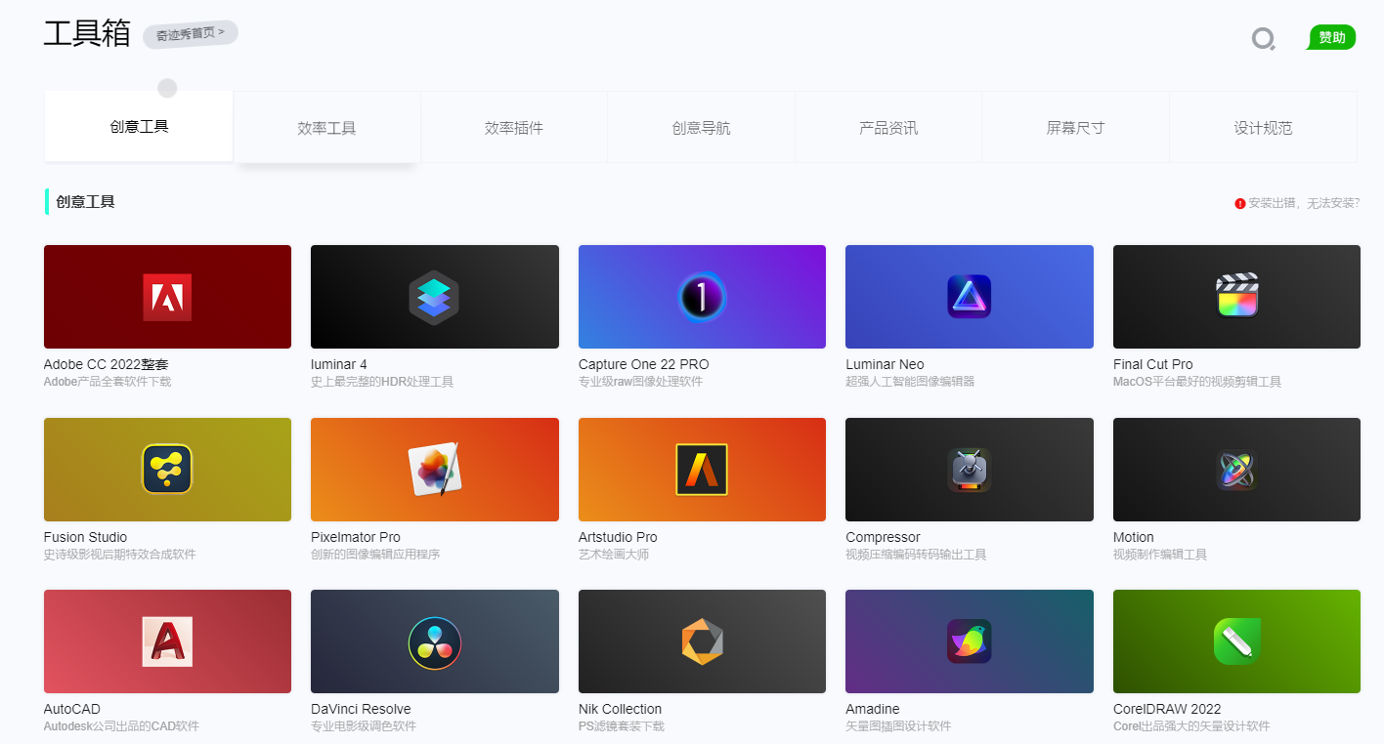The width and height of the screenshot is (1384, 744).
Task: Open the Compressor title link
Action: click(x=883, y=537)
